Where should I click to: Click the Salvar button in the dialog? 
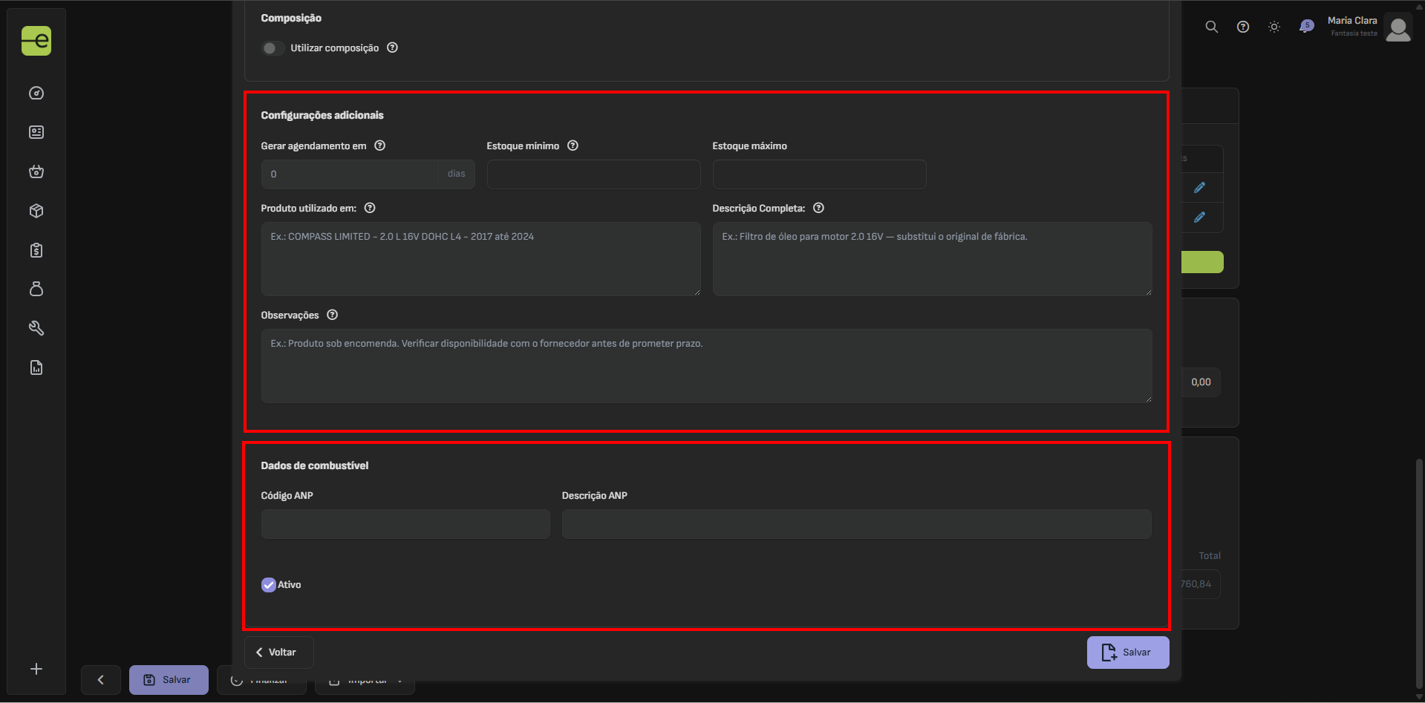[x=1128, y=653]
